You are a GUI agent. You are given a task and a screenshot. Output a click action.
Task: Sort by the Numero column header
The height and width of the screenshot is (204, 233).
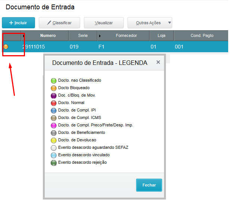pos(48,35)
